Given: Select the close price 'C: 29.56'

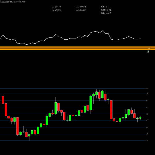Looking at the screenshot, I should click(56, 10).
